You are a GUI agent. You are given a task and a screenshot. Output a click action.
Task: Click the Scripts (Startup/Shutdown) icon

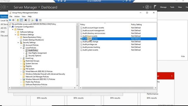(x=21, y=40)
